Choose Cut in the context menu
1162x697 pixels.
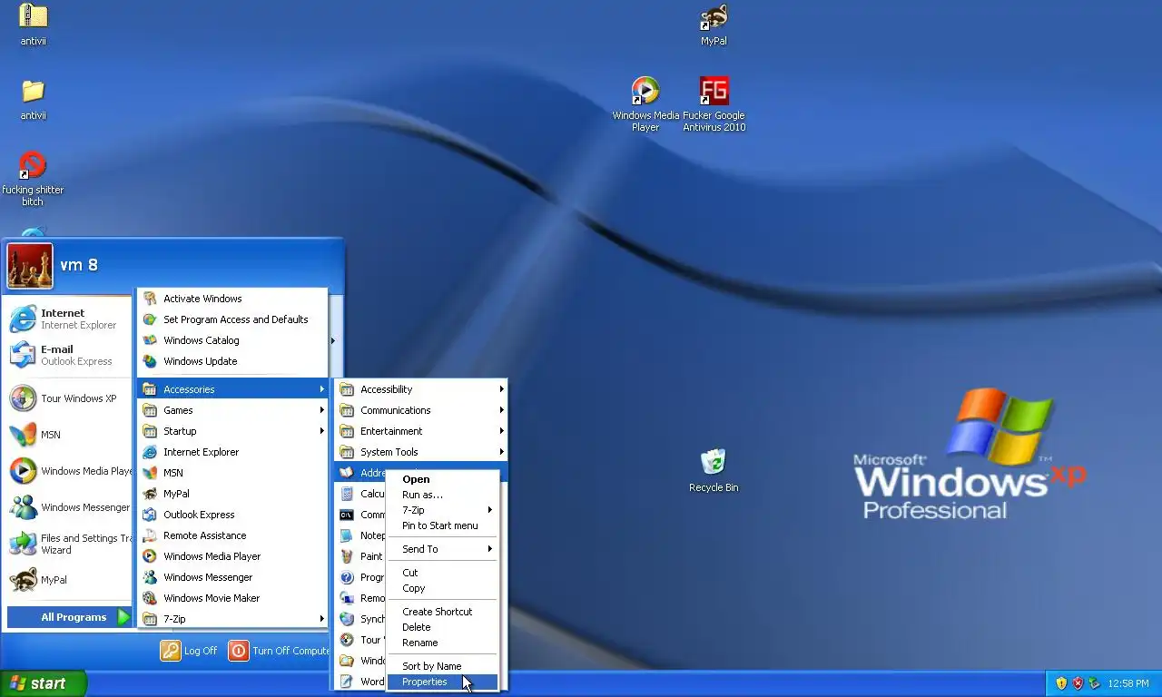443,573
